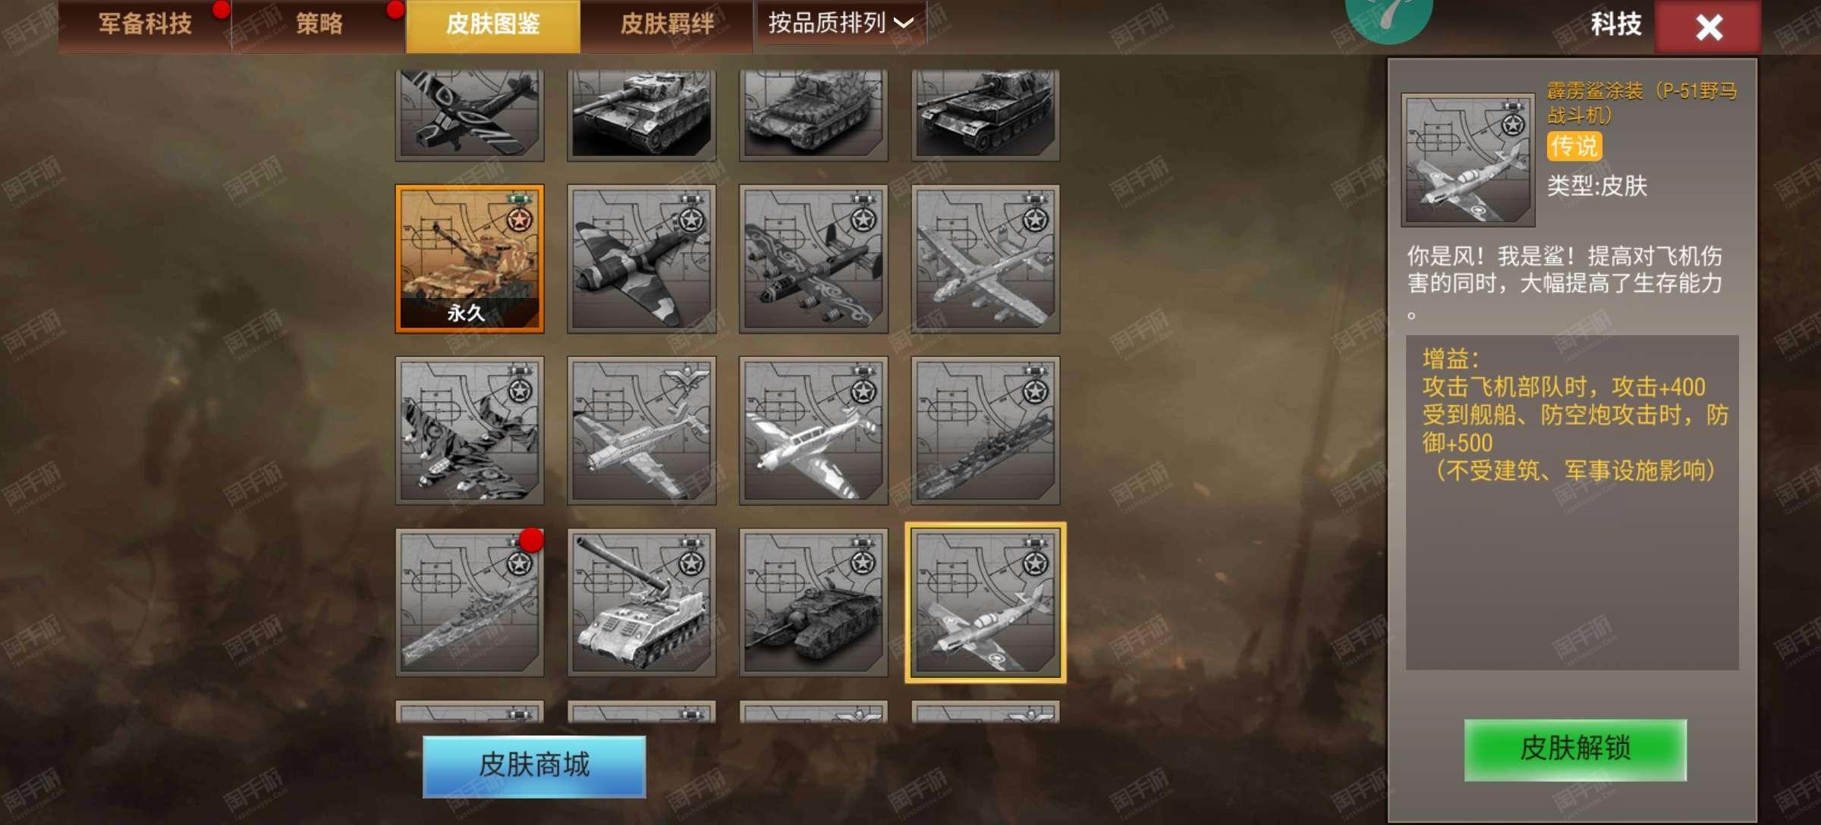Select the dark tank destroyer skin
The image size is (1821, 825).
pyautogui.click(x=813, y=603)
